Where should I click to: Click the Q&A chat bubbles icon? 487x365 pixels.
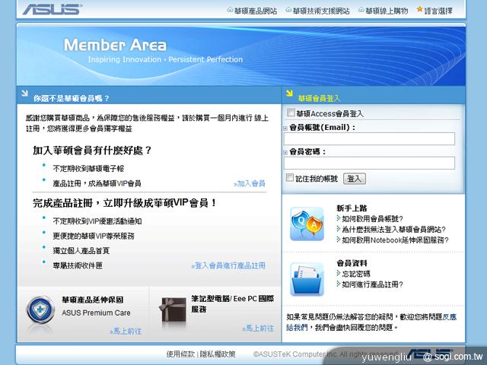(307, 224)
